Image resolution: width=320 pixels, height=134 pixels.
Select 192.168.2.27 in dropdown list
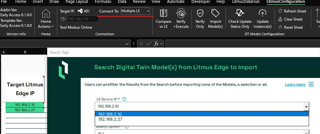point(202,119)
